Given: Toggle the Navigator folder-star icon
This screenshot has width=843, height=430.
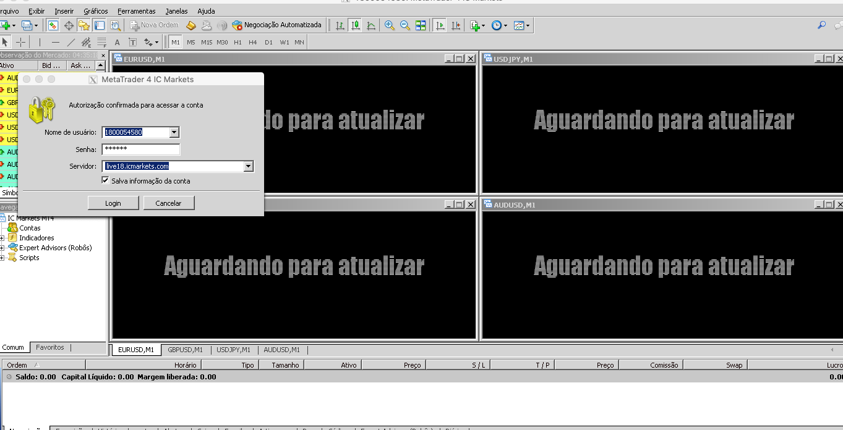Looking at the screenshot, I should click(x=84, y=25).
